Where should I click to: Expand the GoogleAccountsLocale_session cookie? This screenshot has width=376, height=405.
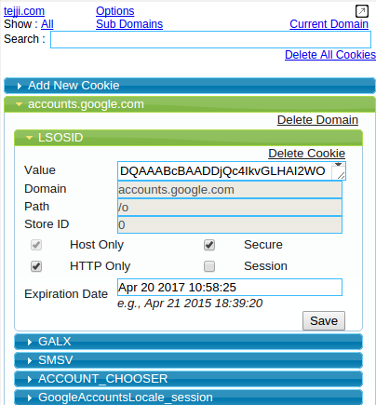[x=188, y=398]
